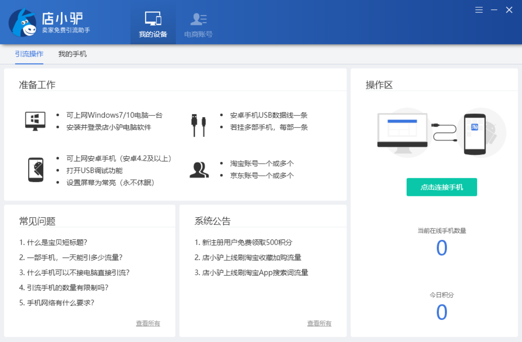Switch to the 我的手机 tab
The image size is (522, 342).
point(73,54)
